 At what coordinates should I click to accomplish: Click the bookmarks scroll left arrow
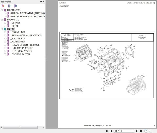tap(1, 127)
